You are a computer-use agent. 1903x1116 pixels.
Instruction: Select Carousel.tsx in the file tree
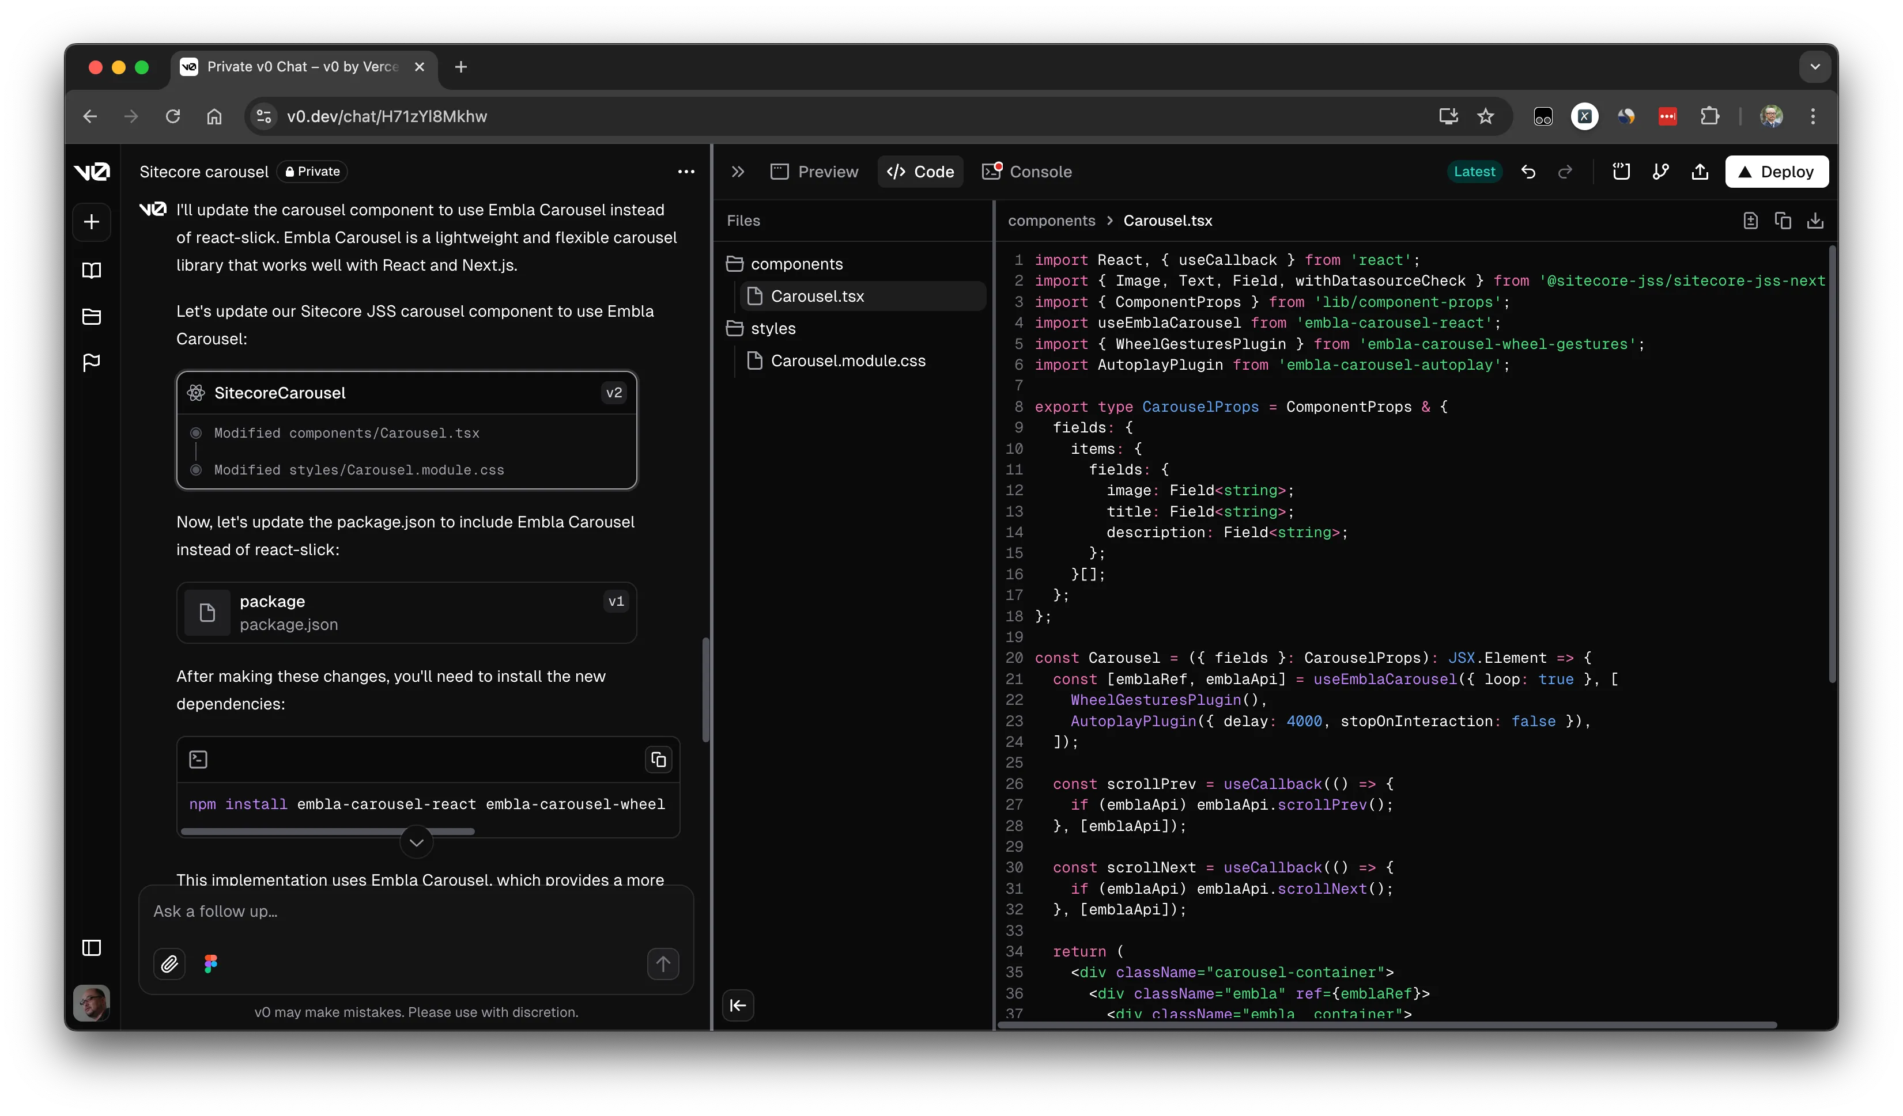coord(862,297)
